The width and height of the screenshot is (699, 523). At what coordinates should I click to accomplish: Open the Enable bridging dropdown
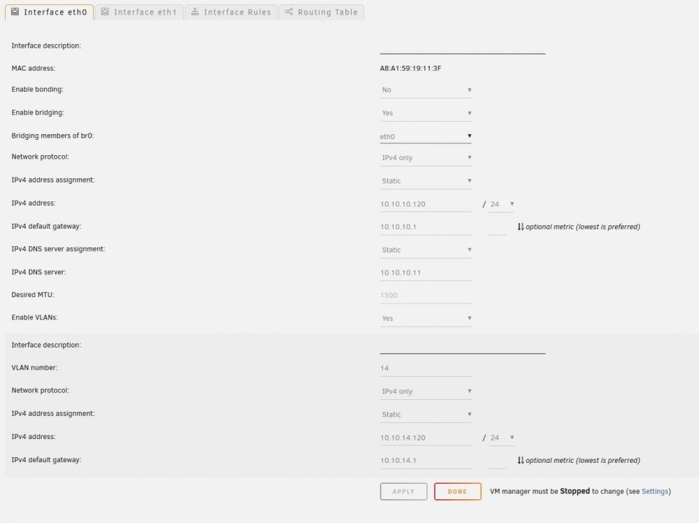point(426,113)
